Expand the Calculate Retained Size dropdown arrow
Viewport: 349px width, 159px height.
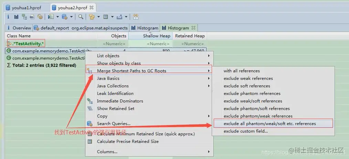tap(112, 16)
